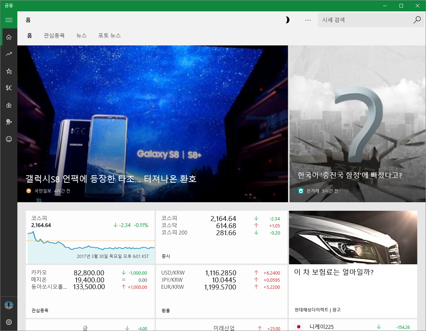Maximize the 금융 window
Image resolution: width=426 pixels, height=331 pixels.
pyautogui.click(x=401, y=6)
